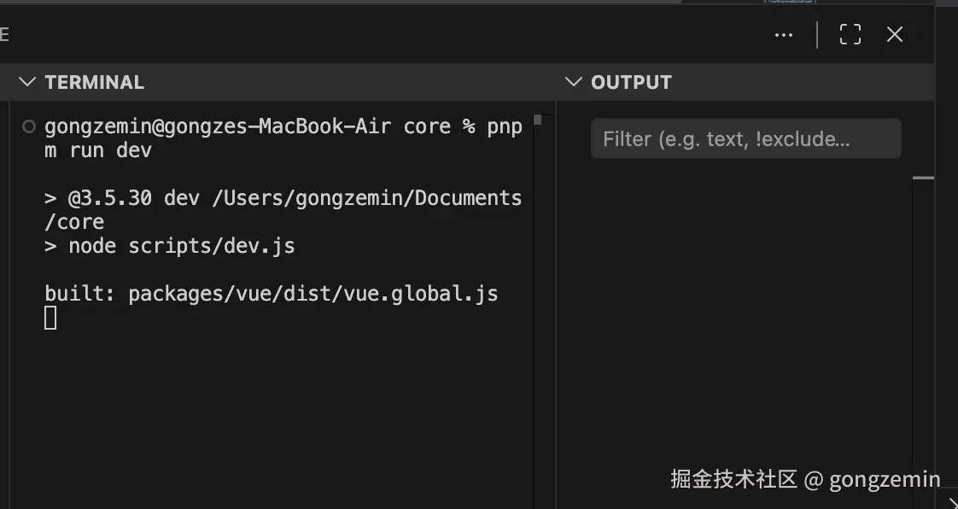958x509 pixels.
Task: Focus the output Filter input field
Action: tap(745, 139)
